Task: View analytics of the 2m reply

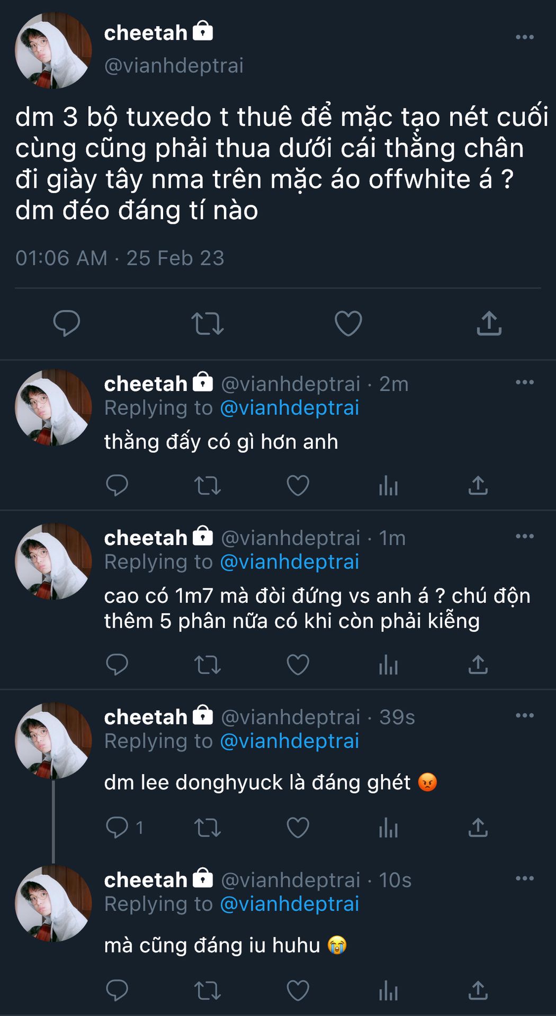Action: [x=388, y=485]
